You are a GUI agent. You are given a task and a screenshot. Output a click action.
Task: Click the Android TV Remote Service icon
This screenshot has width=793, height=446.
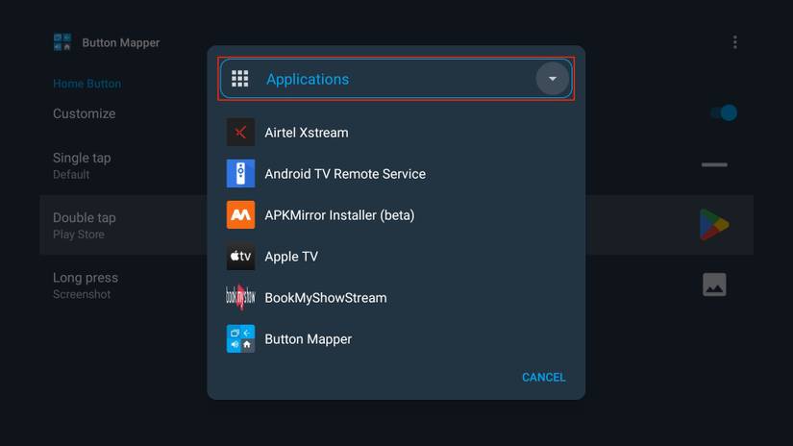coord(240,174)
